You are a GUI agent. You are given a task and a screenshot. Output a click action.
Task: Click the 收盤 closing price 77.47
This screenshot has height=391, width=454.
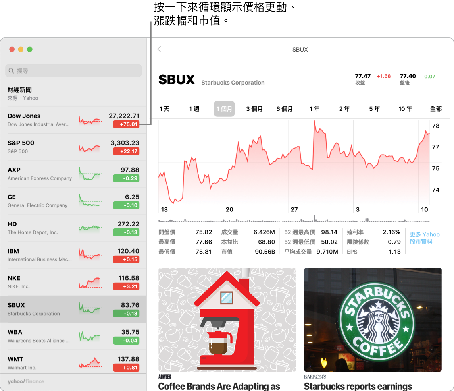tap(362, 76)
